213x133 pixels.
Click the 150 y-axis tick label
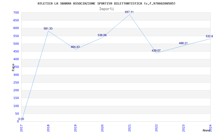16,98
